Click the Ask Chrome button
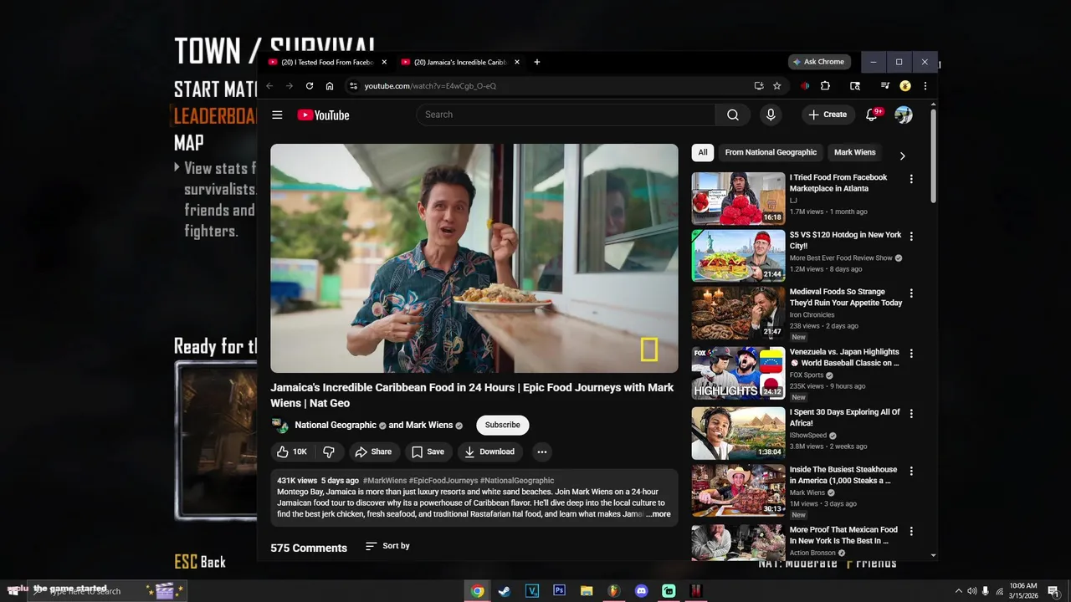The image size is (1071, 602). (x=819, y=62)
